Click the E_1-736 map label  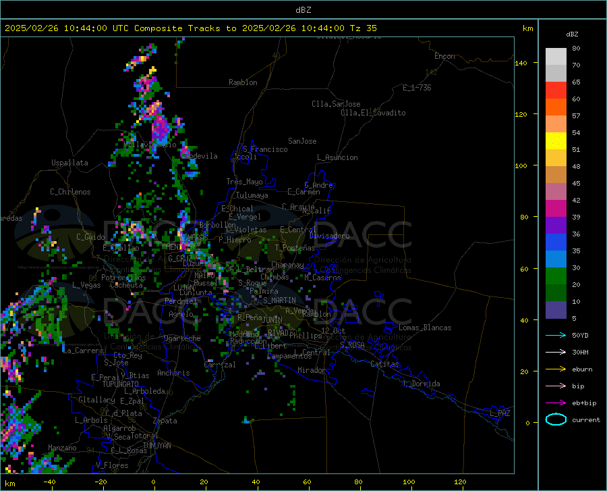click(417, 88)
